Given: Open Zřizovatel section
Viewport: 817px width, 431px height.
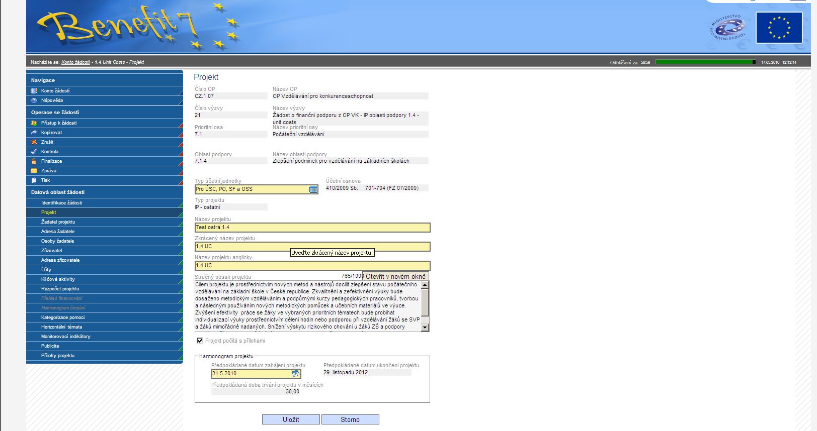Looking at the screenshot, I should pyautogui.click(x=105, y=251).
